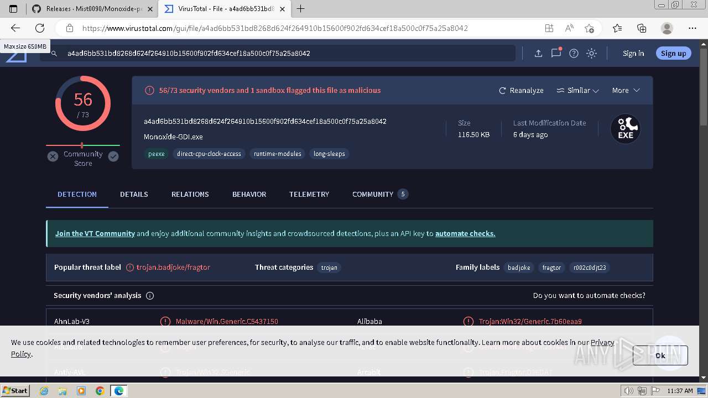
Task: Click Do you want to automate checks?
Action: point(589,296)
